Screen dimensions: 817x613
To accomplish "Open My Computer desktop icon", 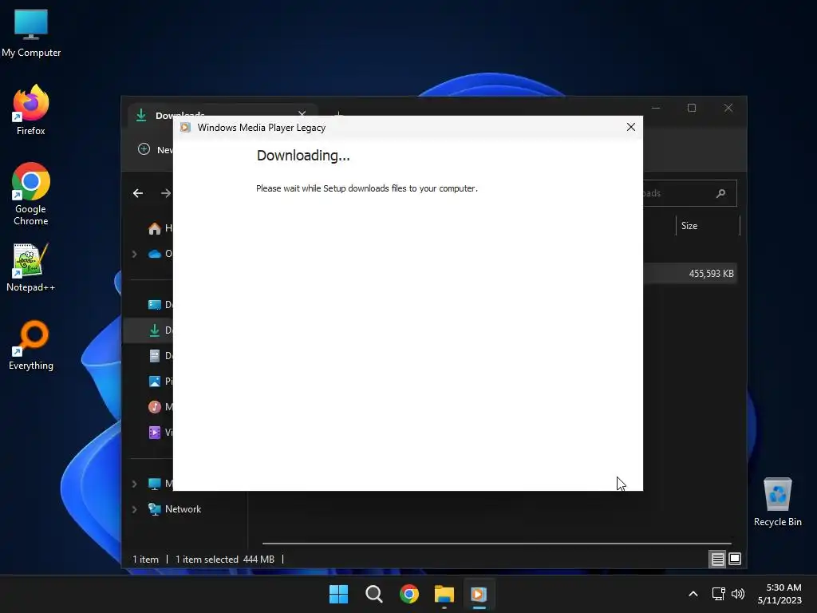I will [31, 33].
